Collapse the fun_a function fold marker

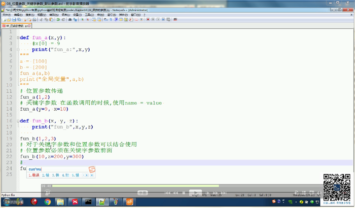click(17, 38)
